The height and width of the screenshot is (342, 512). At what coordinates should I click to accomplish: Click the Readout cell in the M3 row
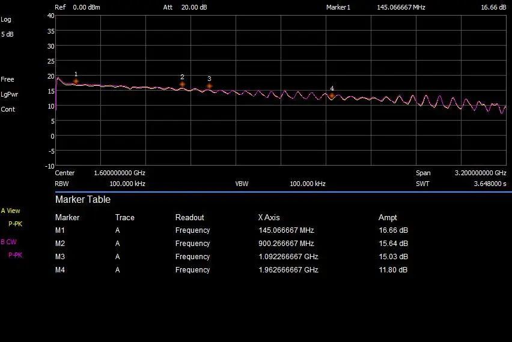pyautogui.click(x=192, y=257)
